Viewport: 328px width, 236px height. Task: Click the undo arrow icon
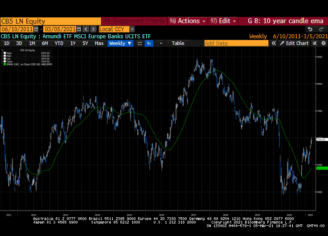coord(310,29)
